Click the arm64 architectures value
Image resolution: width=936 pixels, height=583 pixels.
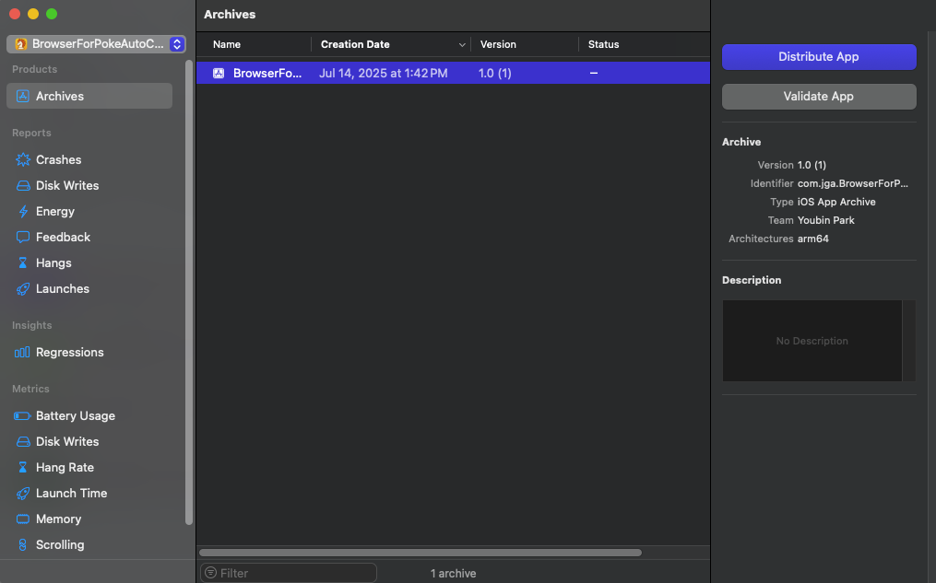tap(813, 239)
